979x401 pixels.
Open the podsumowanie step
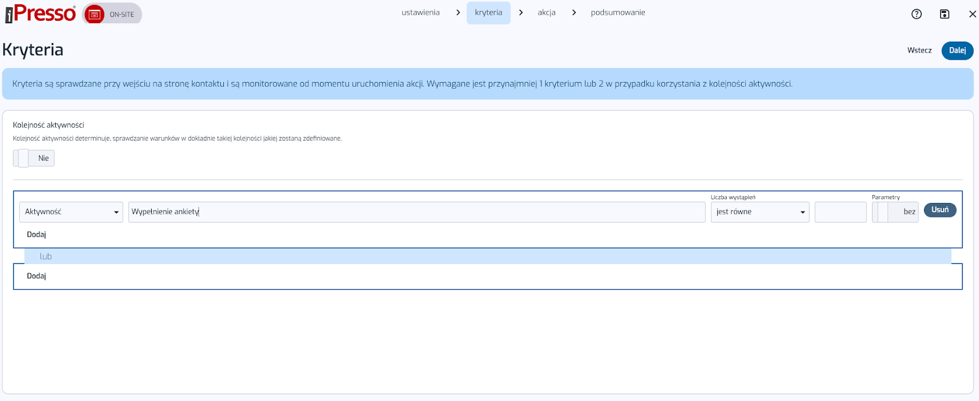(617, 13)
